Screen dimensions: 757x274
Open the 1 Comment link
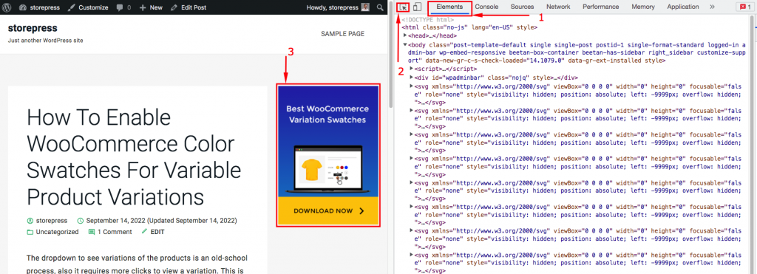pos(115,232)
